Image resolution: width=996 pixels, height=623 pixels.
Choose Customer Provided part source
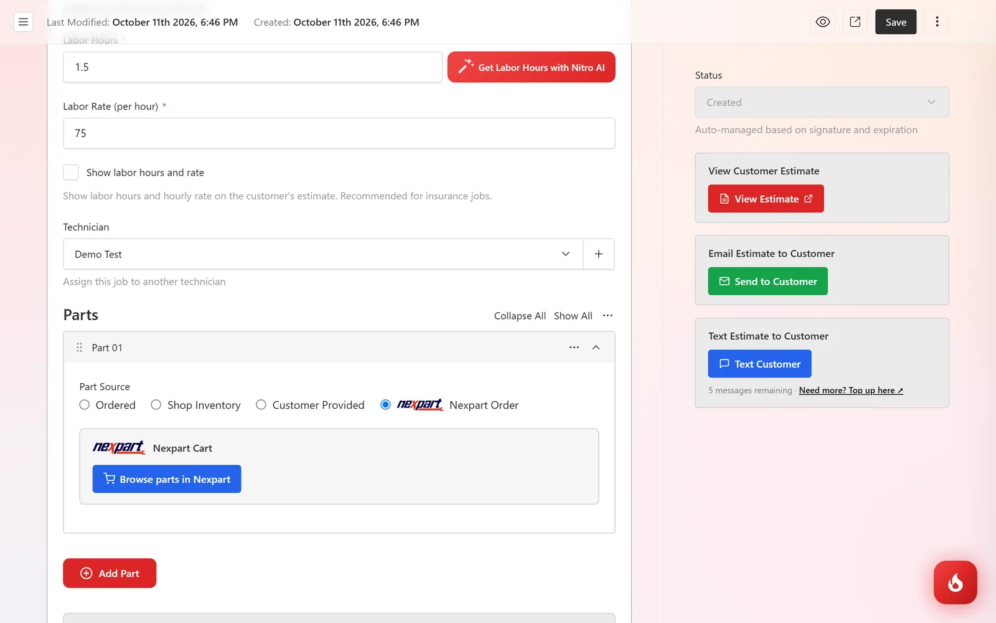261,405
